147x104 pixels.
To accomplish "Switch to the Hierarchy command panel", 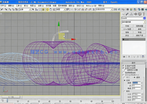I will [131, 14].
